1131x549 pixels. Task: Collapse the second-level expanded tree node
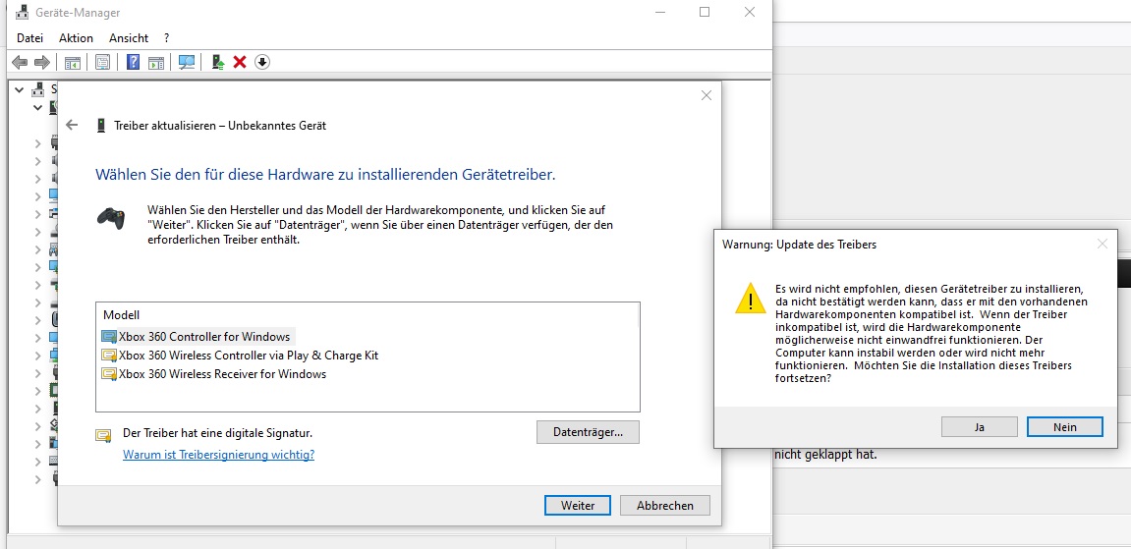37,106
